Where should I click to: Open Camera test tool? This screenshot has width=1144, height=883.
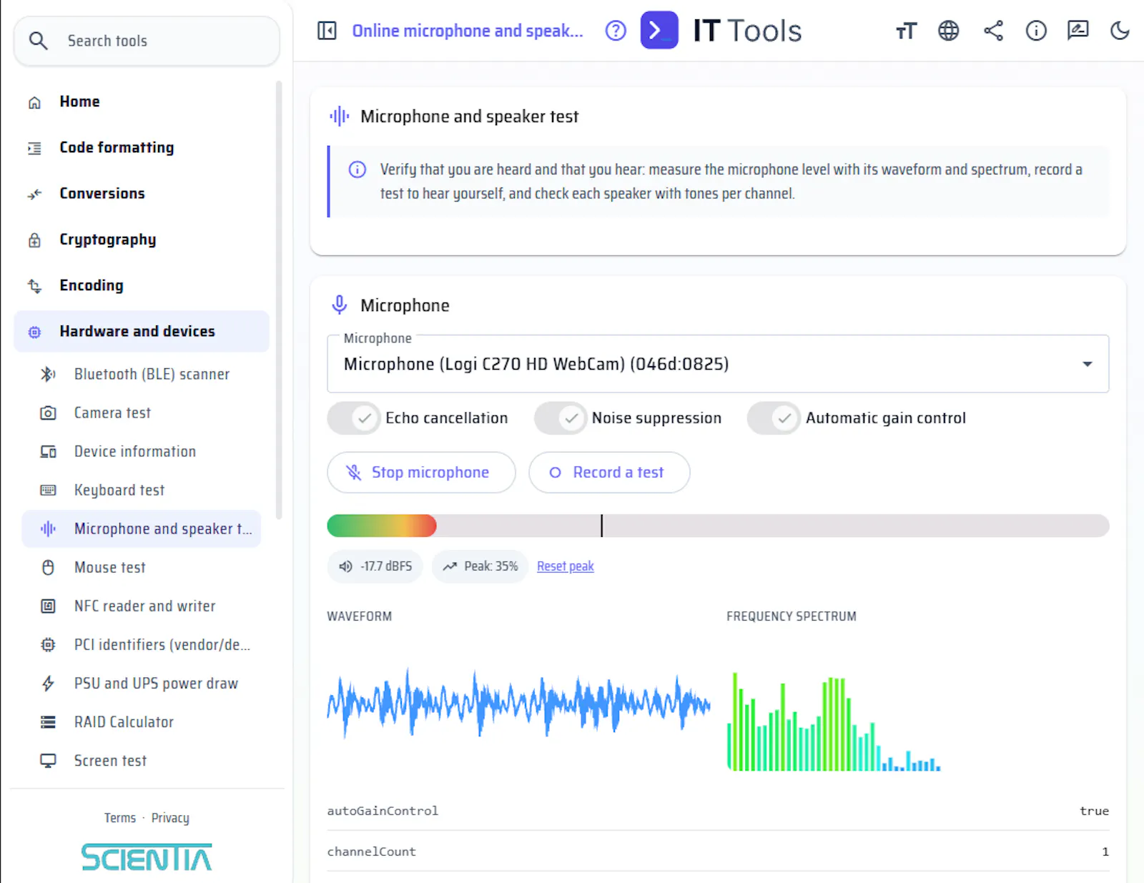point(142,413)
